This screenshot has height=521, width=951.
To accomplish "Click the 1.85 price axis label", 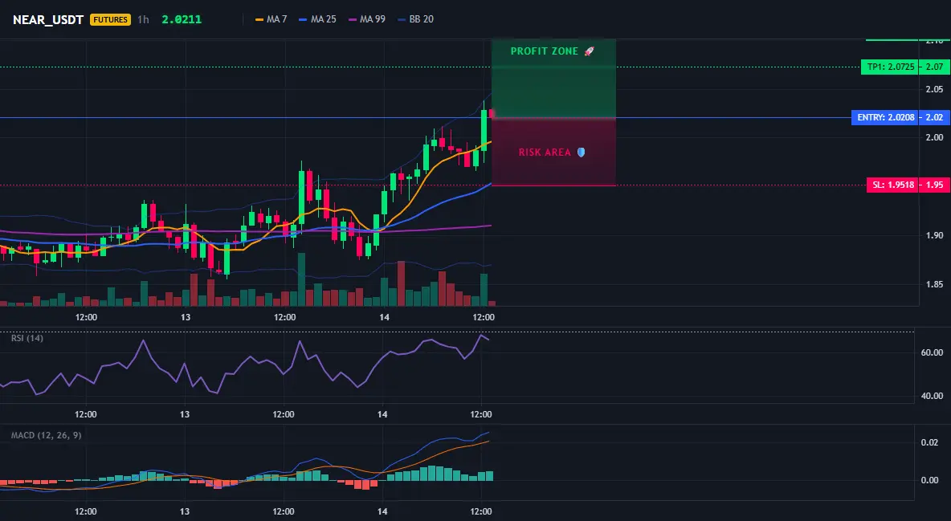I will click(x=935, y=284).
